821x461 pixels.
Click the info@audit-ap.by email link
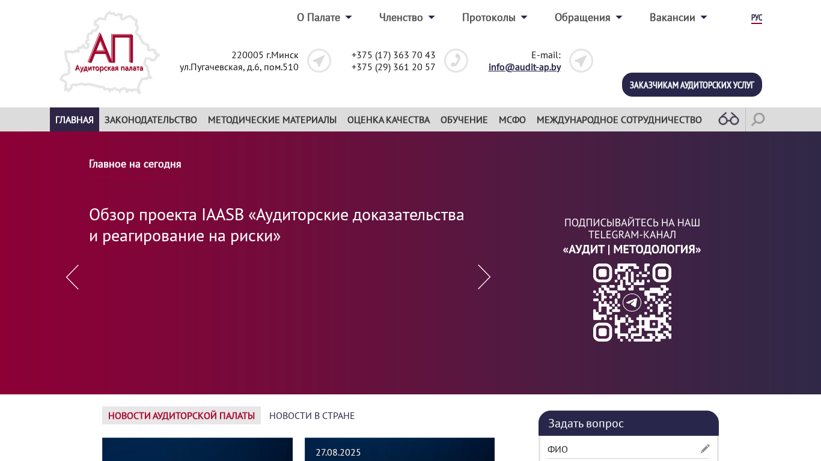pyautogui.click(x=525, y=67)
